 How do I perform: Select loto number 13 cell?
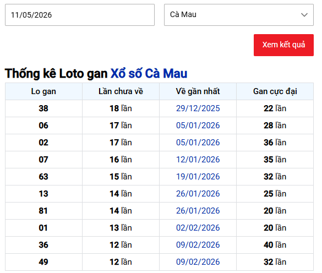click(x=43, y=194)
